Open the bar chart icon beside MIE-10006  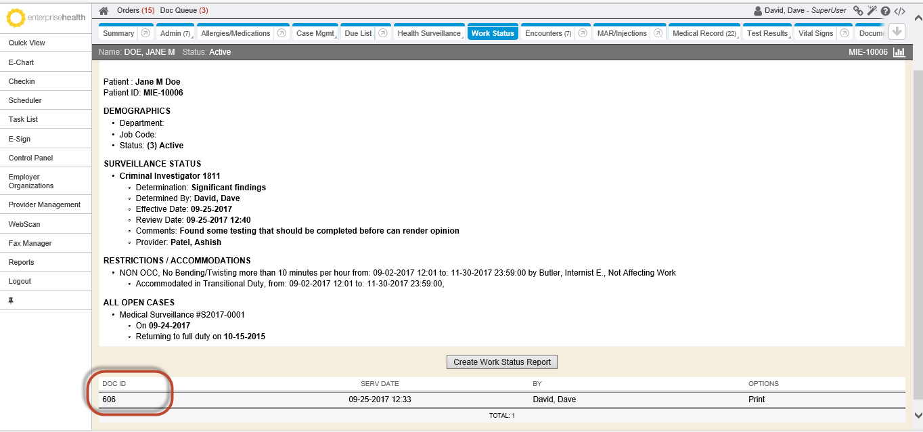(x=899, y=52)
